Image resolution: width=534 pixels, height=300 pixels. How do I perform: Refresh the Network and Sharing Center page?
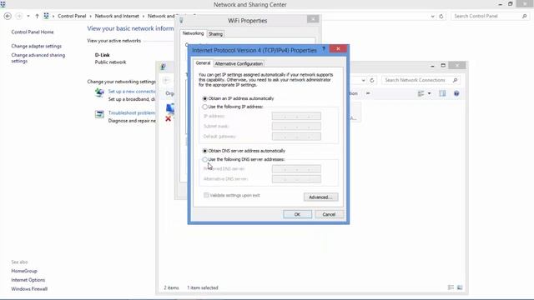[x=441, y=16]
